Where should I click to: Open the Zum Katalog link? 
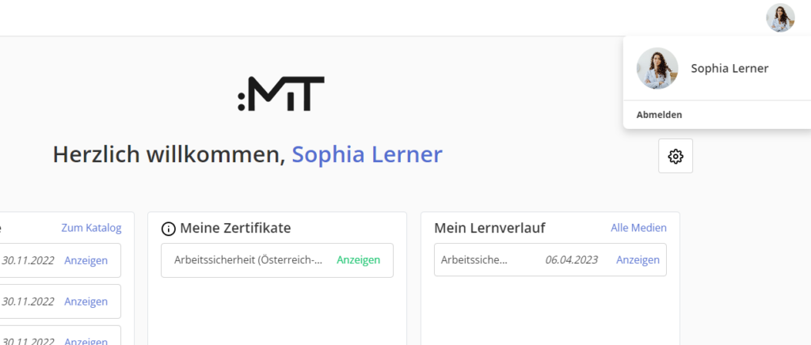[x=91, y=228]
